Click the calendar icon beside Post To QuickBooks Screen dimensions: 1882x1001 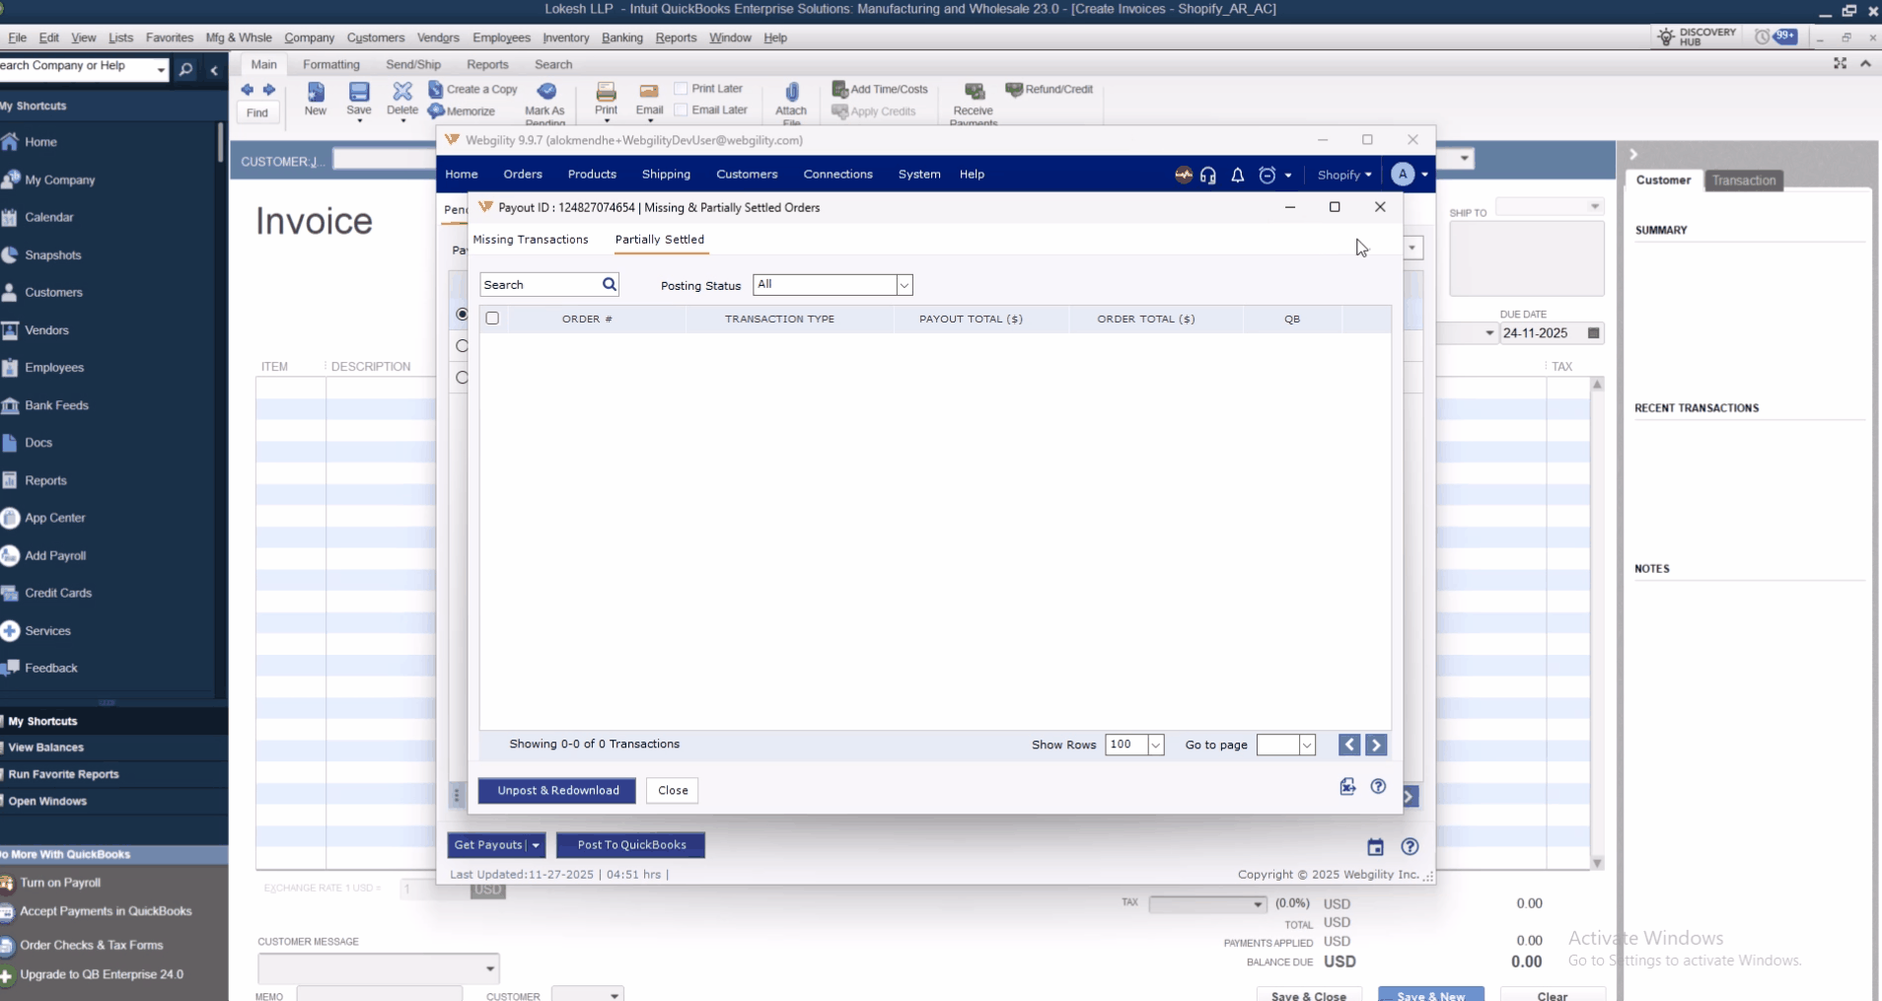pos(1375,847)
